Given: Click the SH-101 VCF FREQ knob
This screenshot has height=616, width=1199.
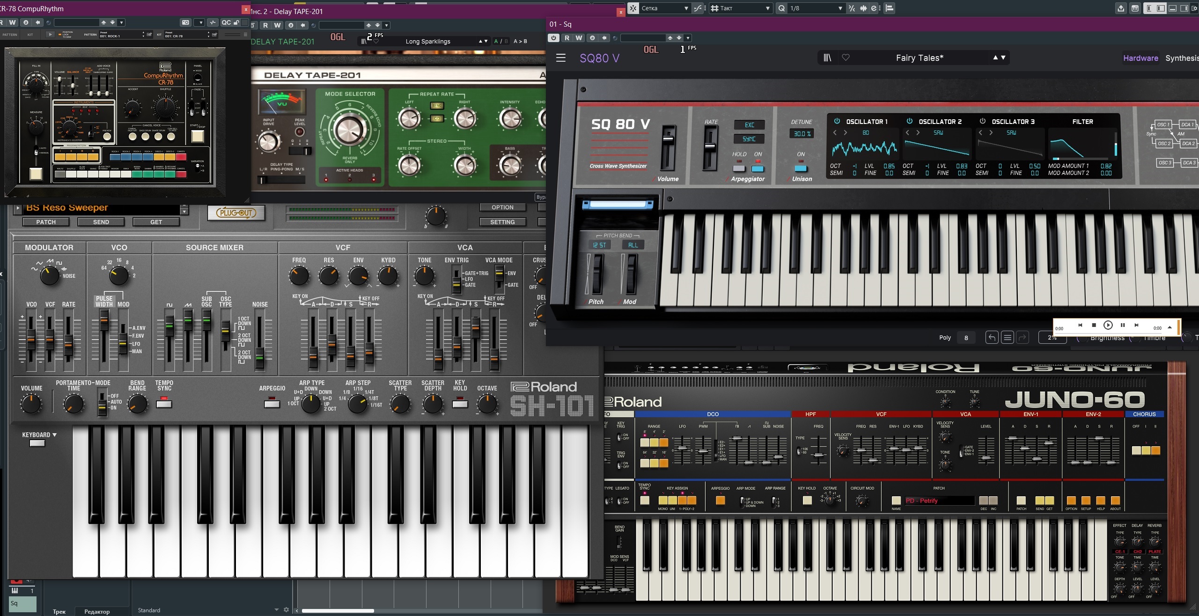Looking at the screenshot, I should 299,276.
